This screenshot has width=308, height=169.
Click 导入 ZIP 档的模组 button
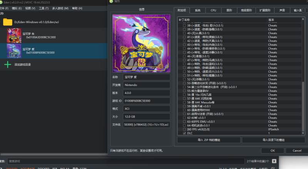[209, 140]
